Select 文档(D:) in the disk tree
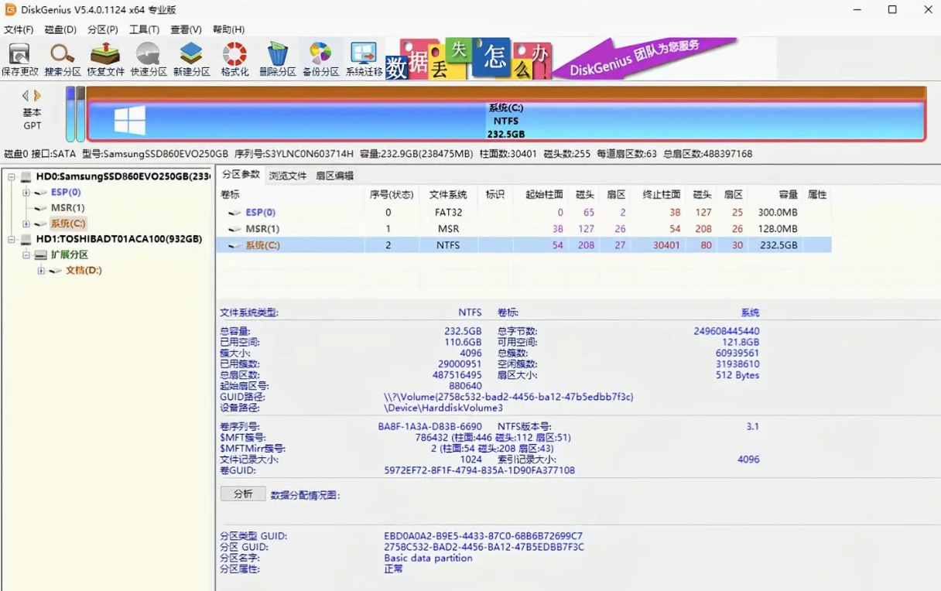Image resolution: width=941 pixels, height=591 pixels. pos(84,270)
